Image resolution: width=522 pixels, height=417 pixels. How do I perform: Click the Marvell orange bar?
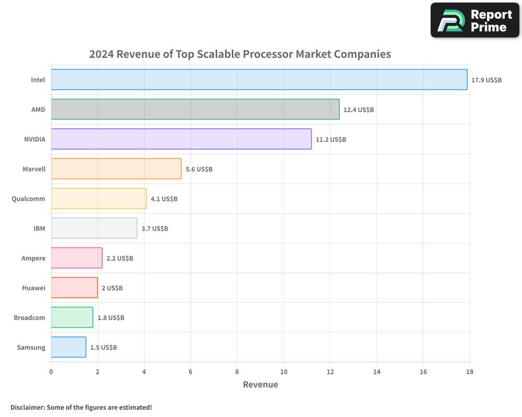point(115,169)
